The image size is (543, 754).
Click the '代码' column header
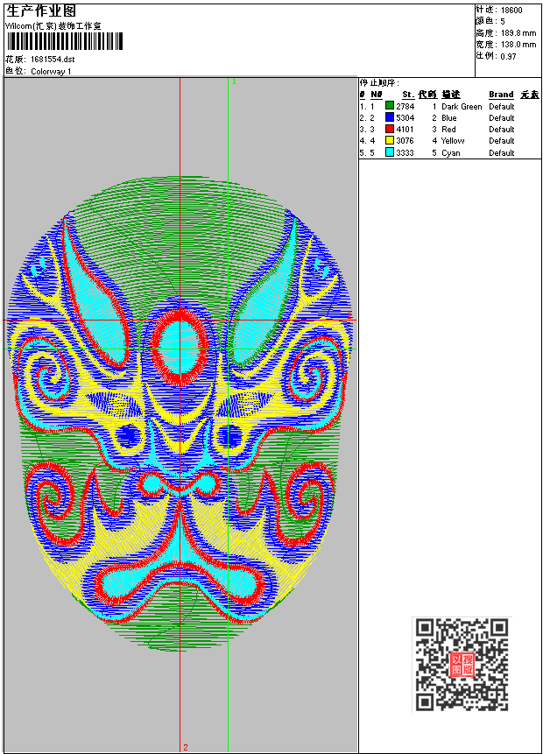pyautogui.click(x=427, y=95)
